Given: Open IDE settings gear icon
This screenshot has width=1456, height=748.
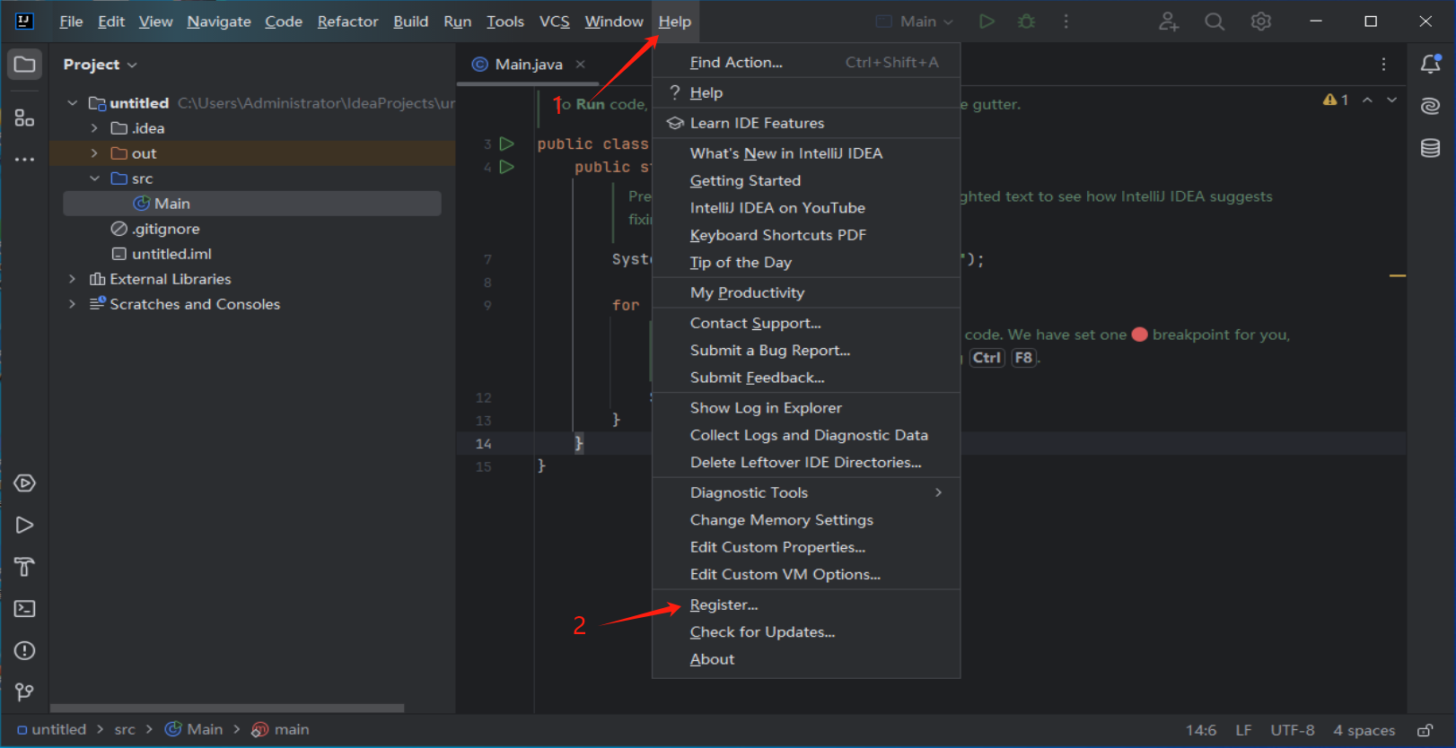Looking at the screenshot, I should pos(1261,22).
